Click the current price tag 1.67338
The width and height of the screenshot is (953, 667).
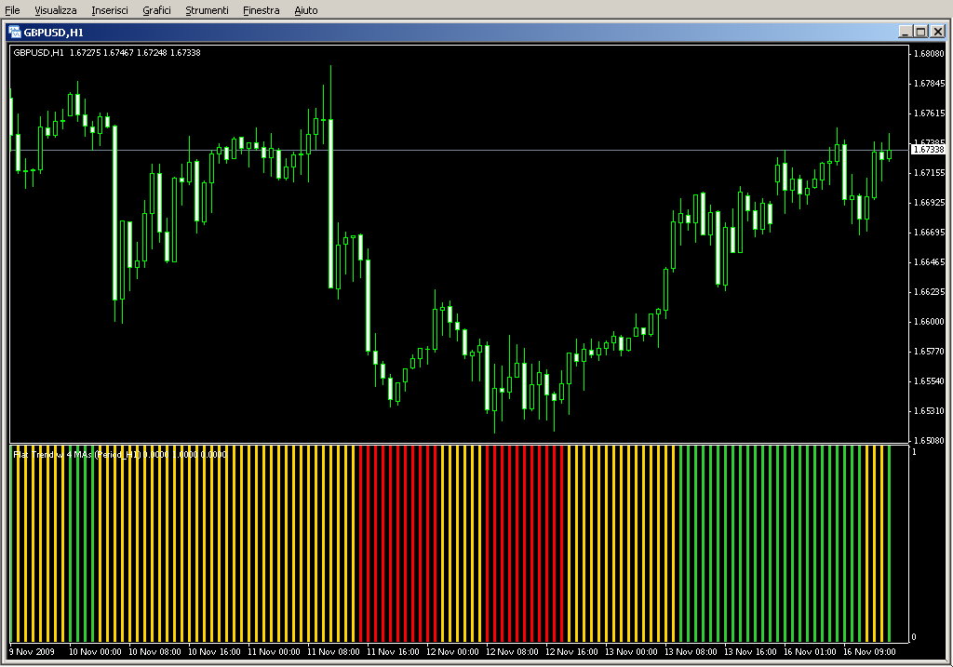pos(928,150)
